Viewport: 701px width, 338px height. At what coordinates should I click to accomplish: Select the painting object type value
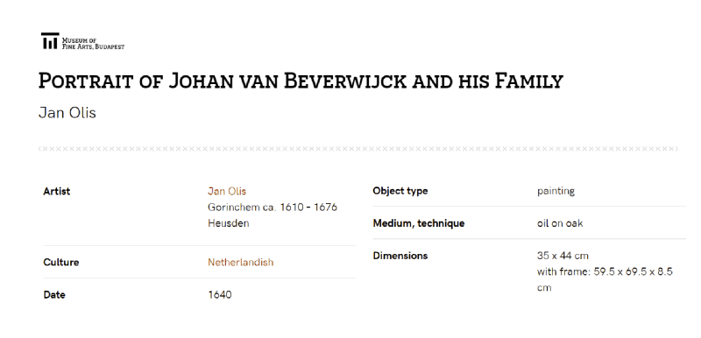pyautogui.click(x=556, y=191)
